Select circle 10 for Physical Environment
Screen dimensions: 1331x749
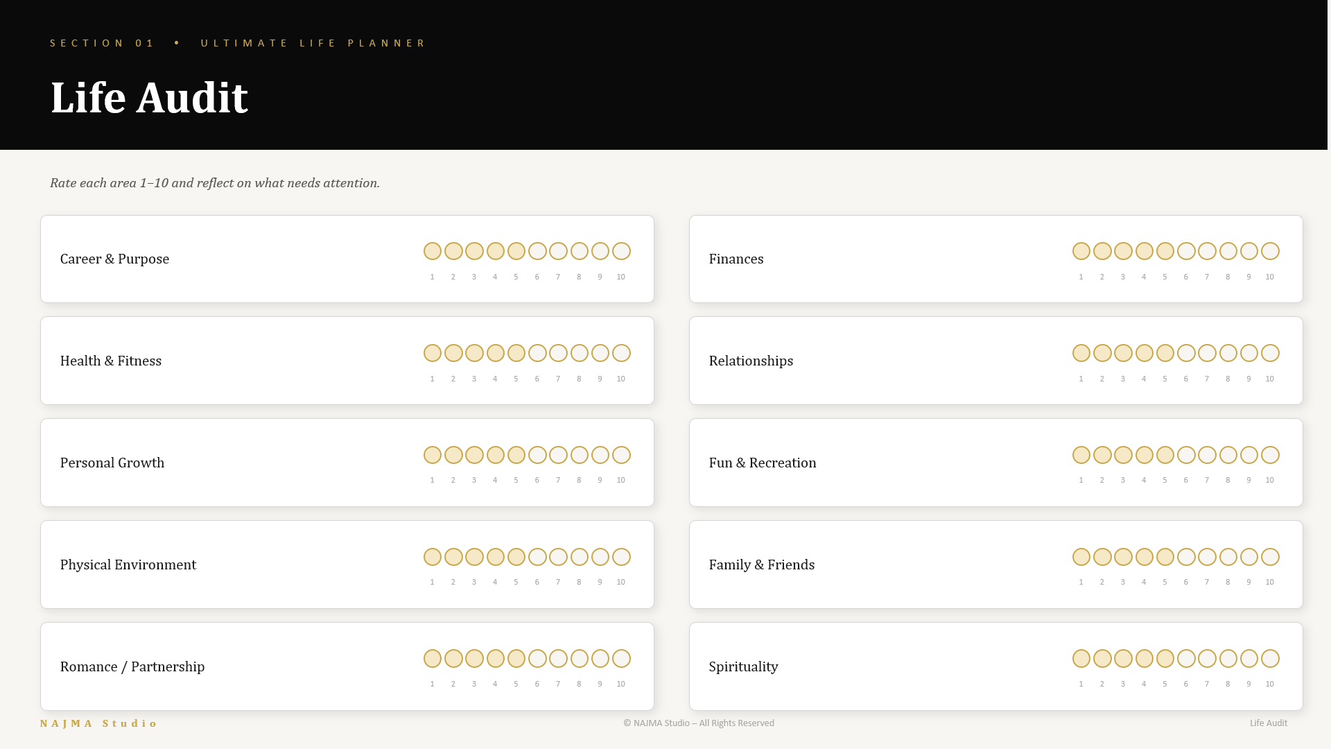point(621,557)
